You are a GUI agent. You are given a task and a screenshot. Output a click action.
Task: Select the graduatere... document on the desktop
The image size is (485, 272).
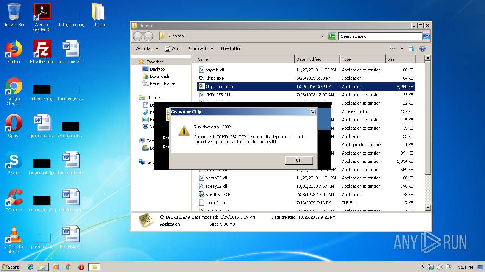42,126
